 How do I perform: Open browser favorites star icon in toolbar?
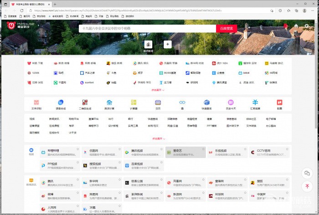288,10
